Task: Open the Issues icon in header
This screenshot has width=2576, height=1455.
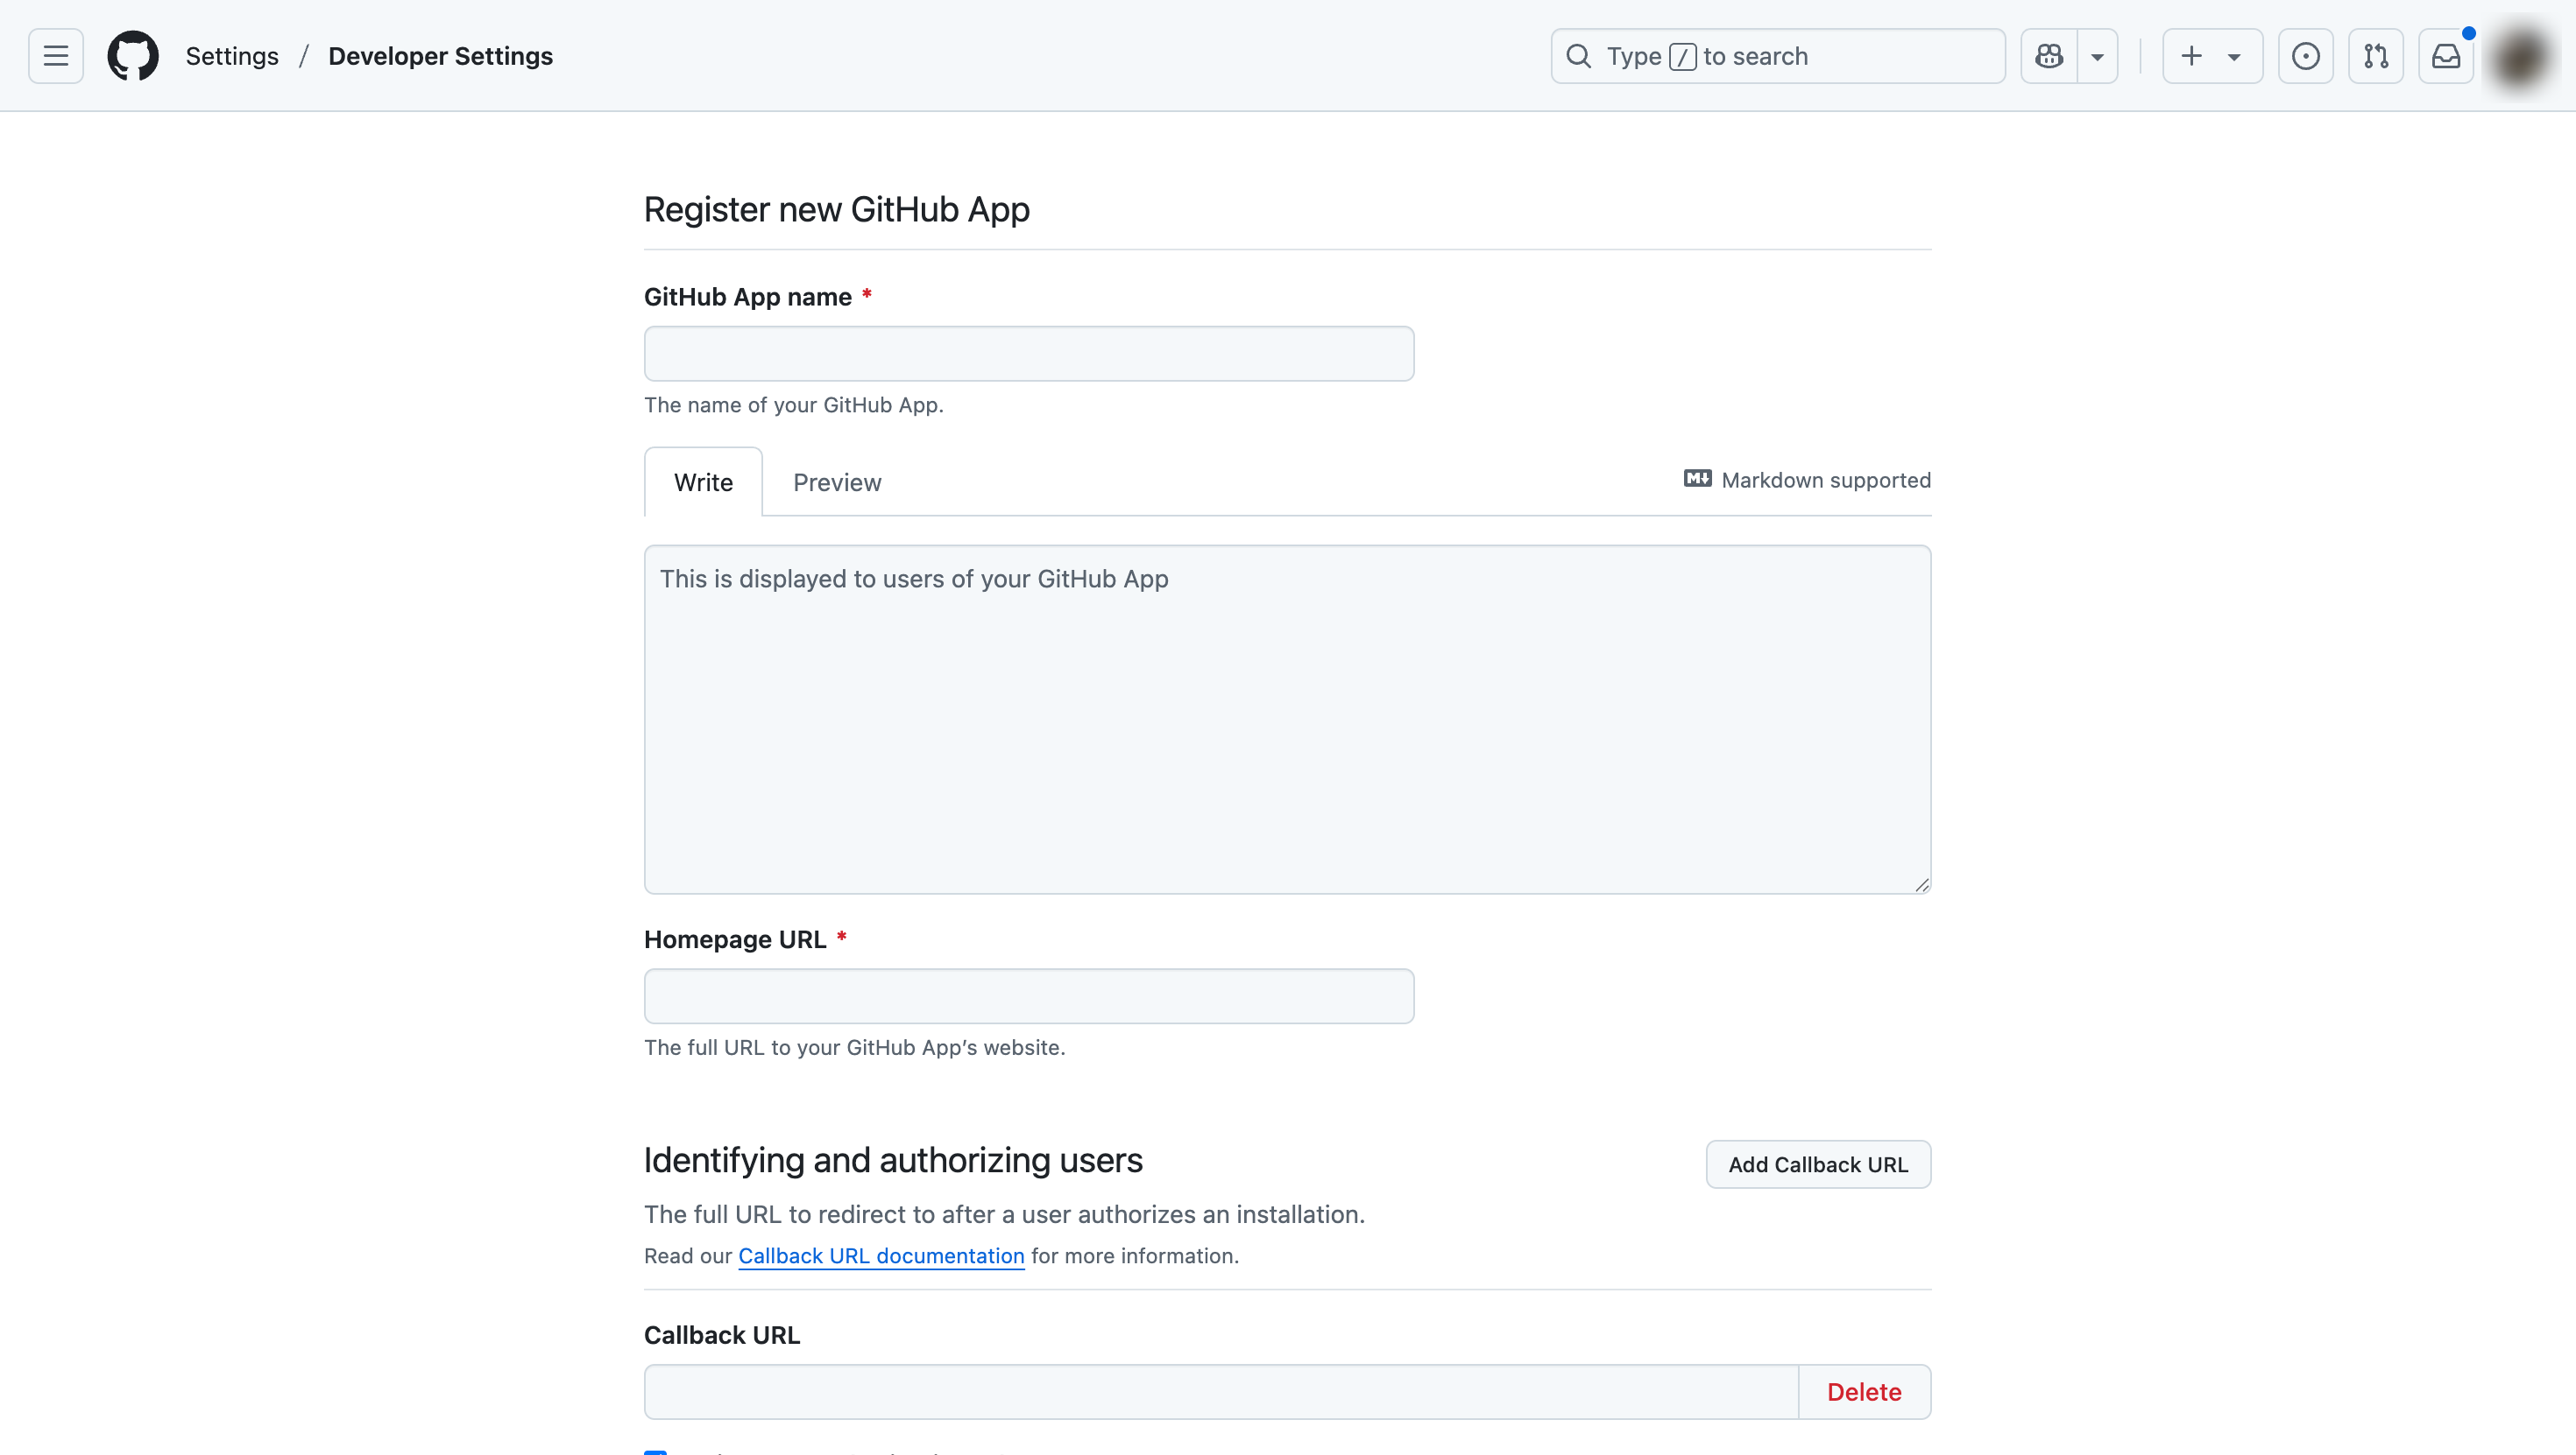Action: pos(2305,56)
